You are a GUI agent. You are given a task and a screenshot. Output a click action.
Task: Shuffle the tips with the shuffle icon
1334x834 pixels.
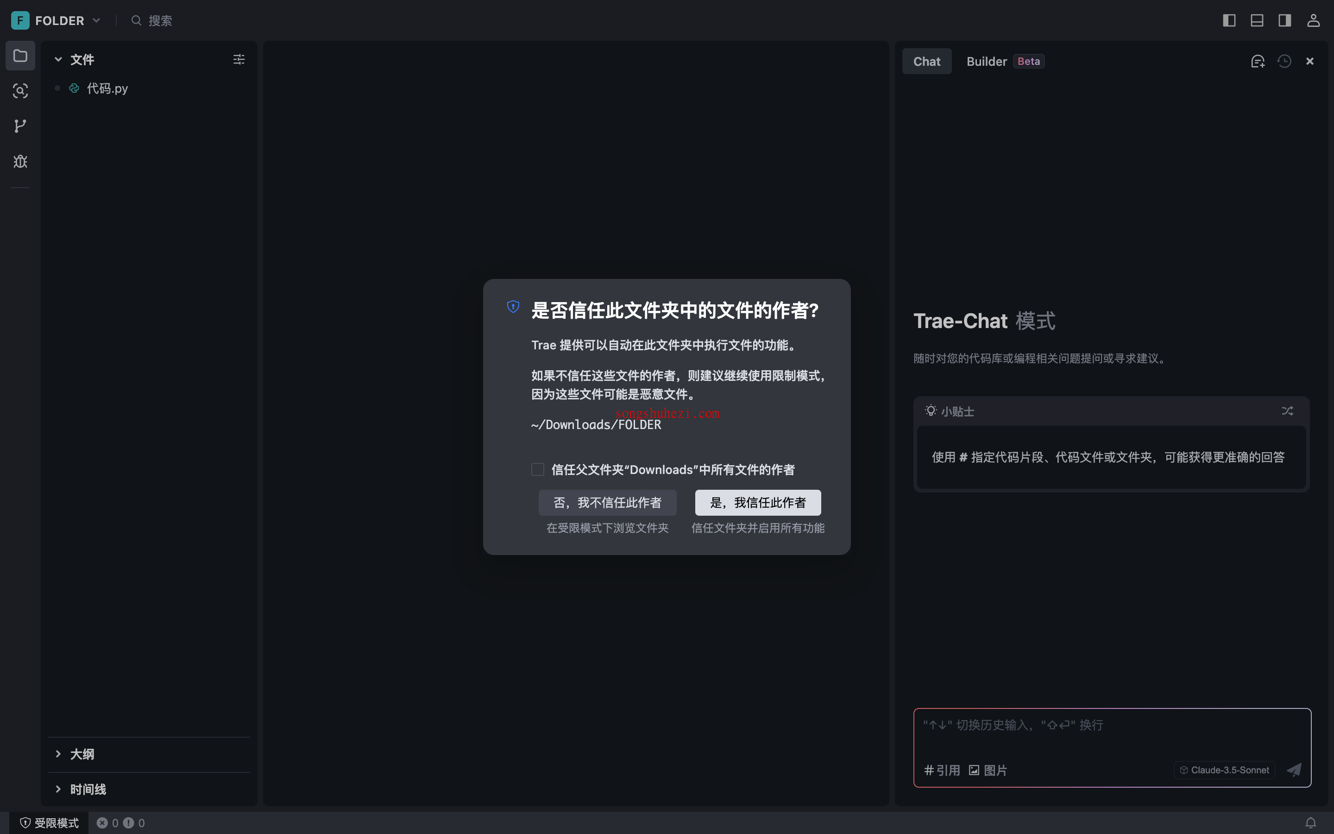tap(1287, 411)
